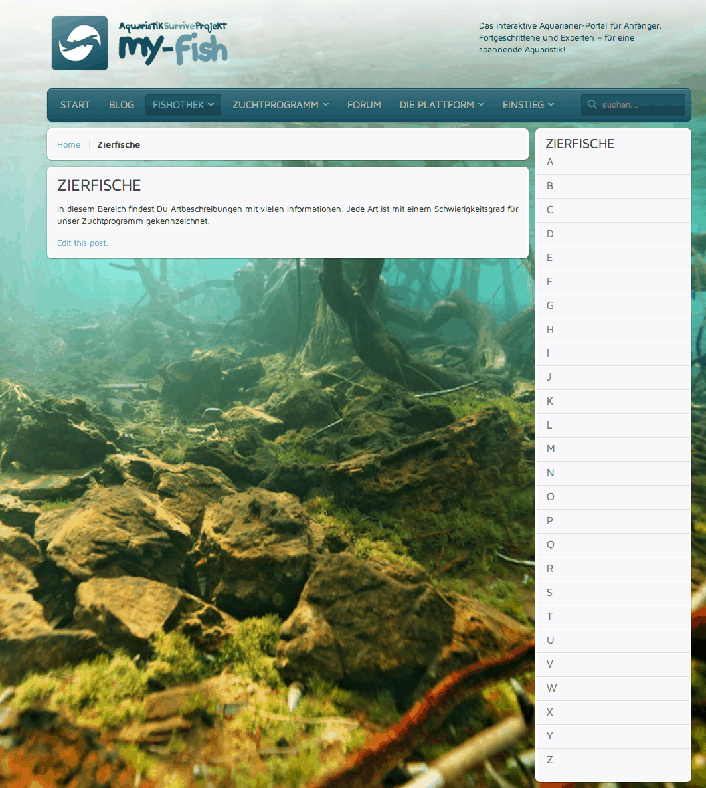Click the Home breadcrumb link
The height and width of the screenshot is (788, 706).
tap(68, 145)
